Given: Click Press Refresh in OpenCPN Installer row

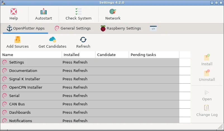Looking at the screenshot, I should tap(75, 88).
